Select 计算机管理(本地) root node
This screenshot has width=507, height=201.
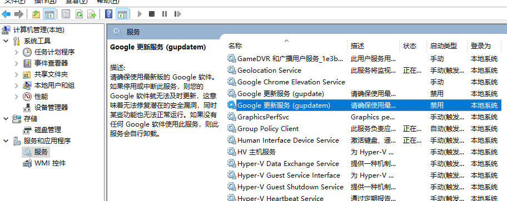(39, 30)
